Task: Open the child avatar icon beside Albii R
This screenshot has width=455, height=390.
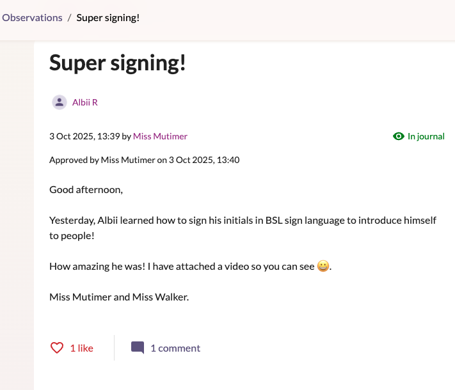Action: tap(59, 102)
